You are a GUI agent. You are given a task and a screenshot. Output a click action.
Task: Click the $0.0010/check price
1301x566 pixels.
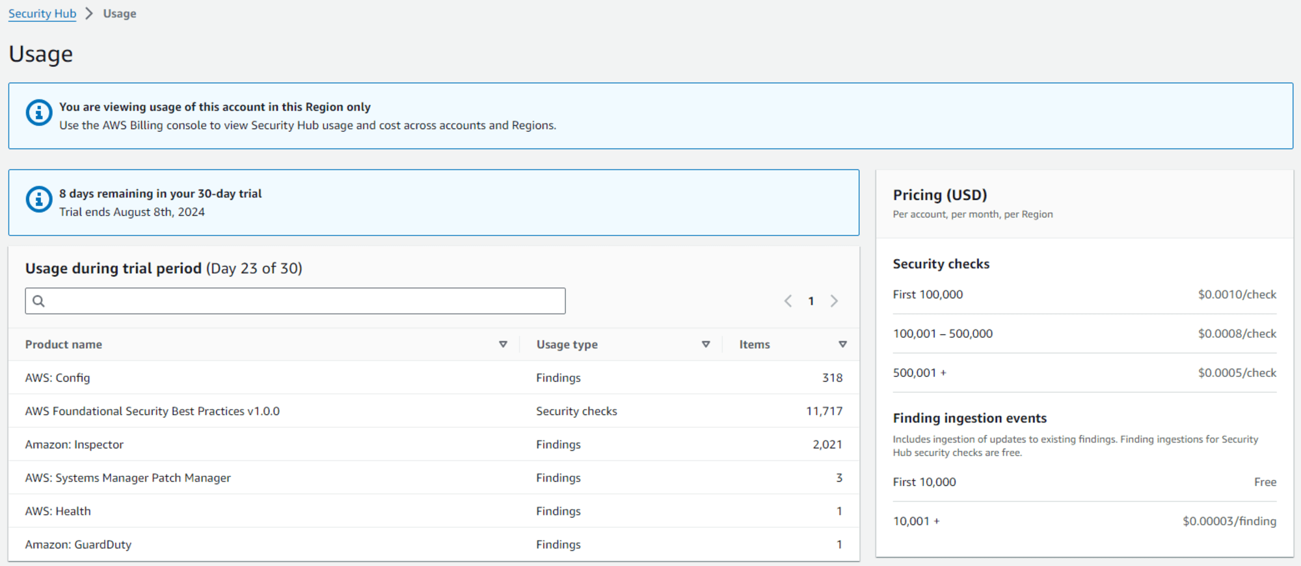[x=1237, y=294]
